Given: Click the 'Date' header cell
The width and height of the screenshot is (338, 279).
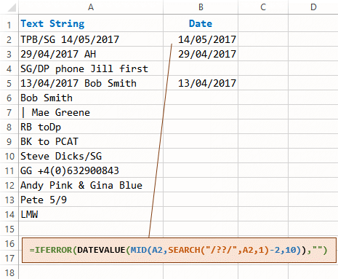Looking at the screenshot, I should click(x=201, y=23).
